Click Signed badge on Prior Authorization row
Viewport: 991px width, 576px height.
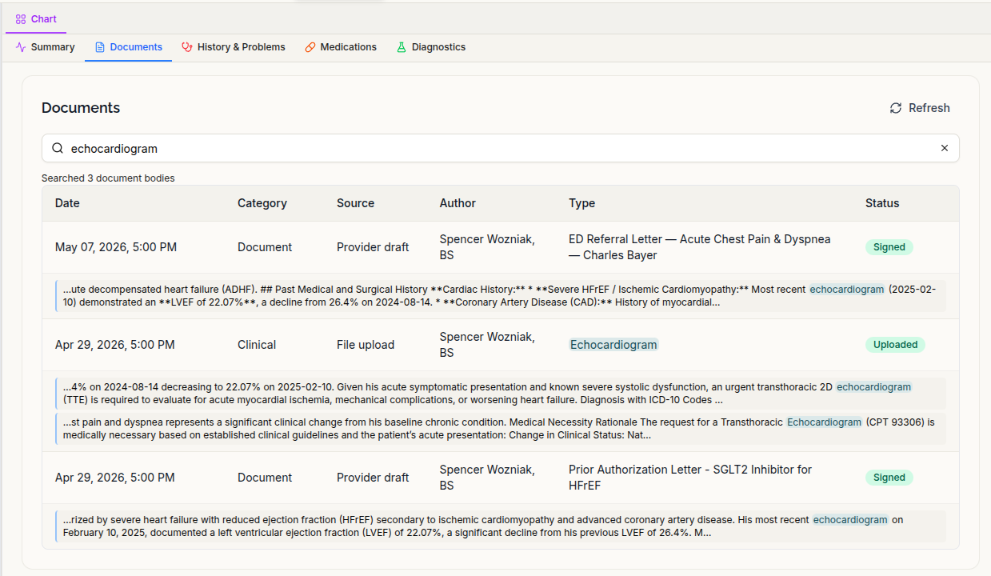(889, 478)
